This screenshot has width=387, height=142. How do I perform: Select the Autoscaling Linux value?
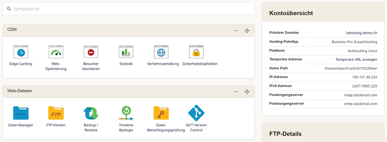click(362, 51)
